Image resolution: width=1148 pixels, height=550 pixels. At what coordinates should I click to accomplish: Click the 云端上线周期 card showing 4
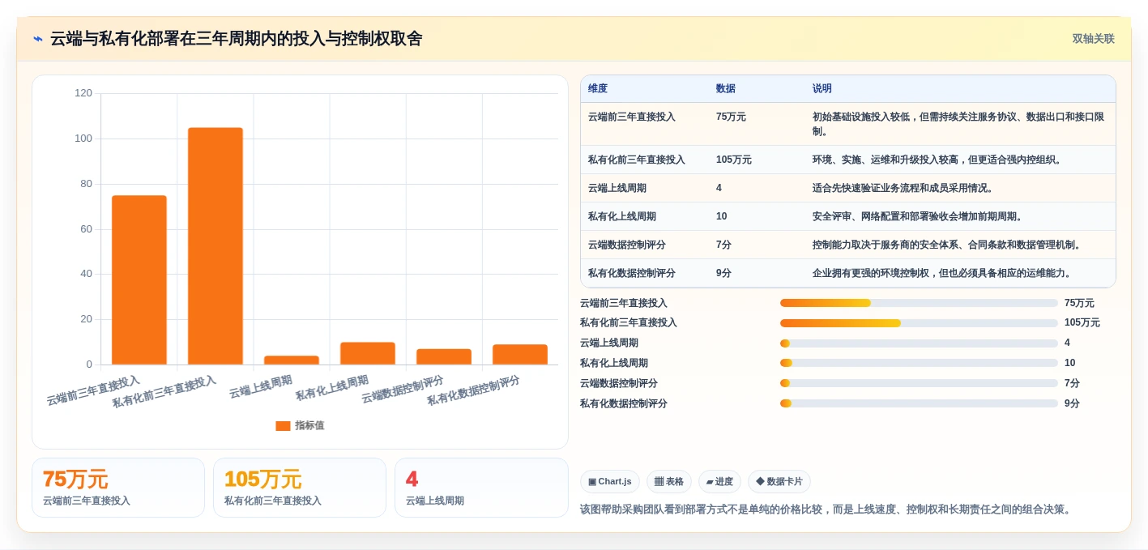[481, 488]
